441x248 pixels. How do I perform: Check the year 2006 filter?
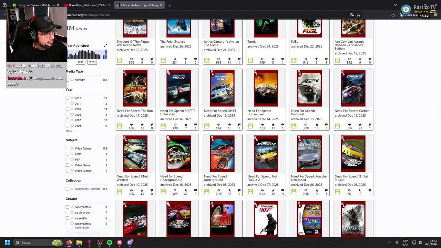(x=68, y=126)
